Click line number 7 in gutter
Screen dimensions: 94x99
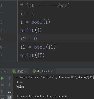pos(1,55)
